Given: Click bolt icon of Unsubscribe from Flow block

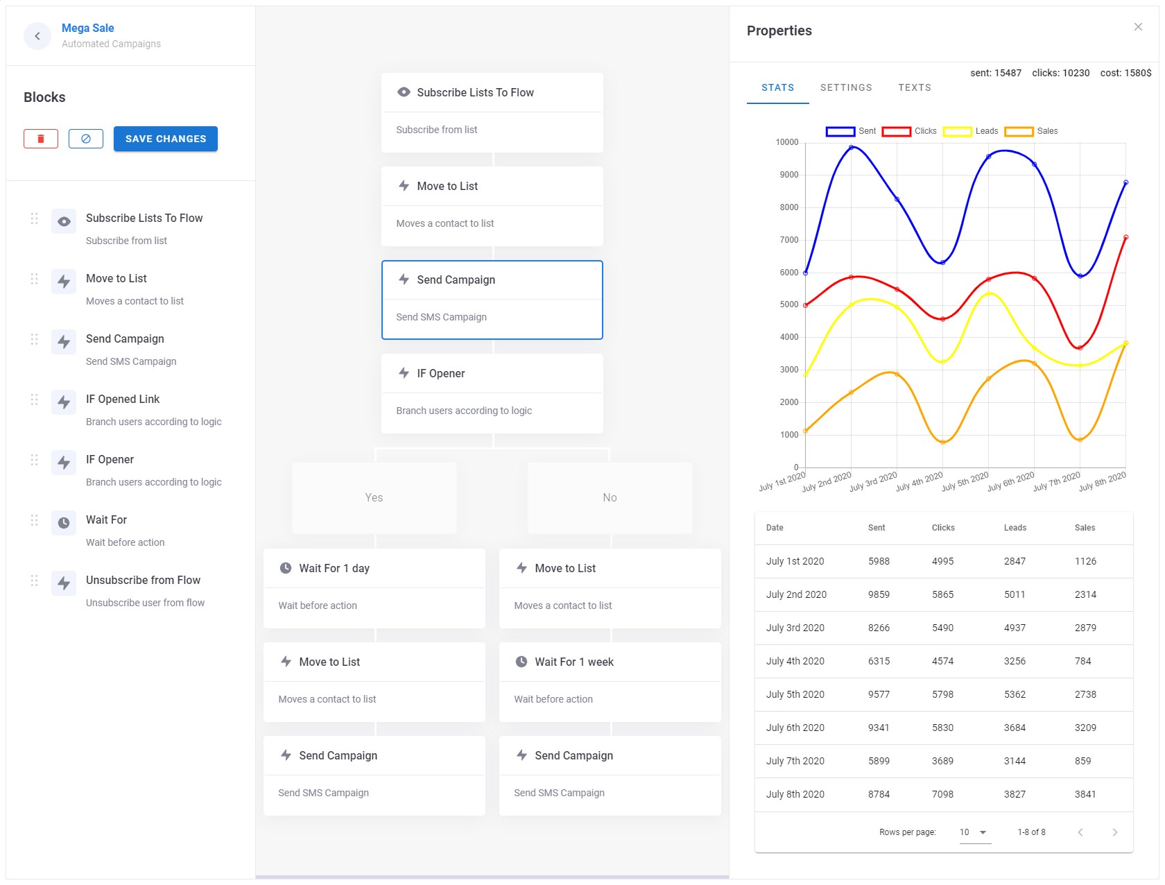Looking at the screenshot, I should 64,583.
